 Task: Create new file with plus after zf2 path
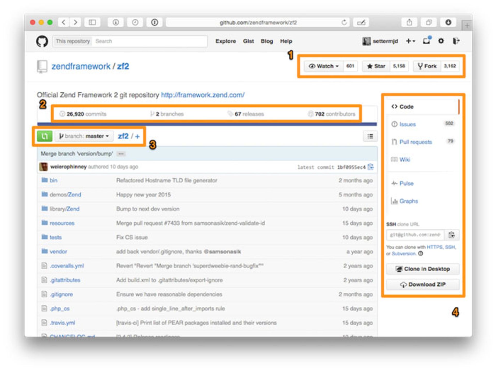tap(137, 136)
